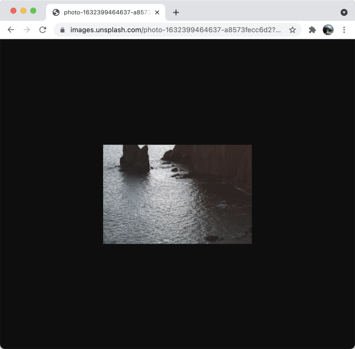The height and width of the screenshot is (349, 355).
Task: Open the Extensions puzzle menu
Action: [x=312, y=30]
